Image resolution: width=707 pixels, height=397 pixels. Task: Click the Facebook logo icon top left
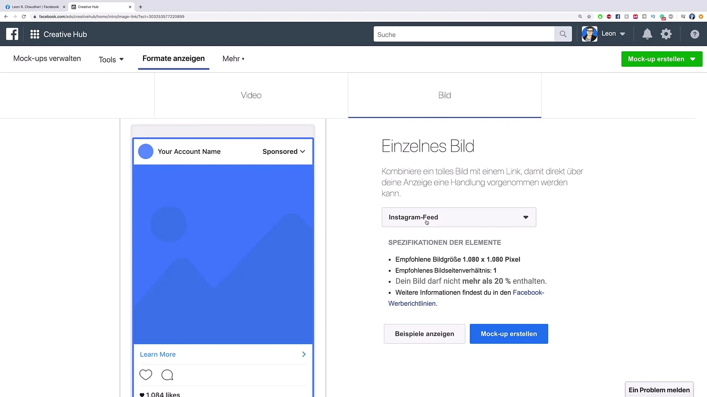tap(12, 34)
